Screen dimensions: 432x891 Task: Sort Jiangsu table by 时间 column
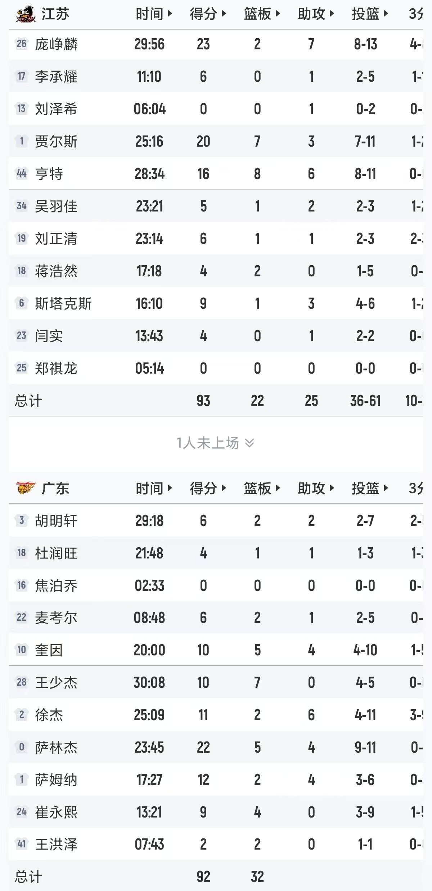pos(154,14)
